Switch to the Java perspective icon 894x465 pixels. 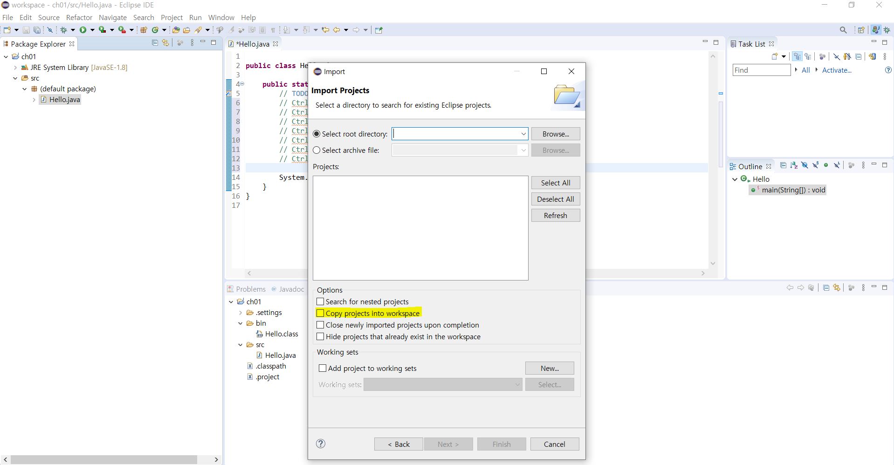click(x=876, y=30)
